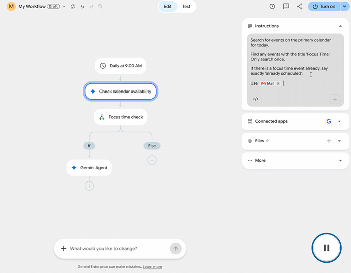Collapse the Instructions panel
351x273 pixels.
point(340,26)
